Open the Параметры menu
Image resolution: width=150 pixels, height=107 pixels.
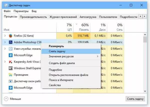tap(21, 11)
